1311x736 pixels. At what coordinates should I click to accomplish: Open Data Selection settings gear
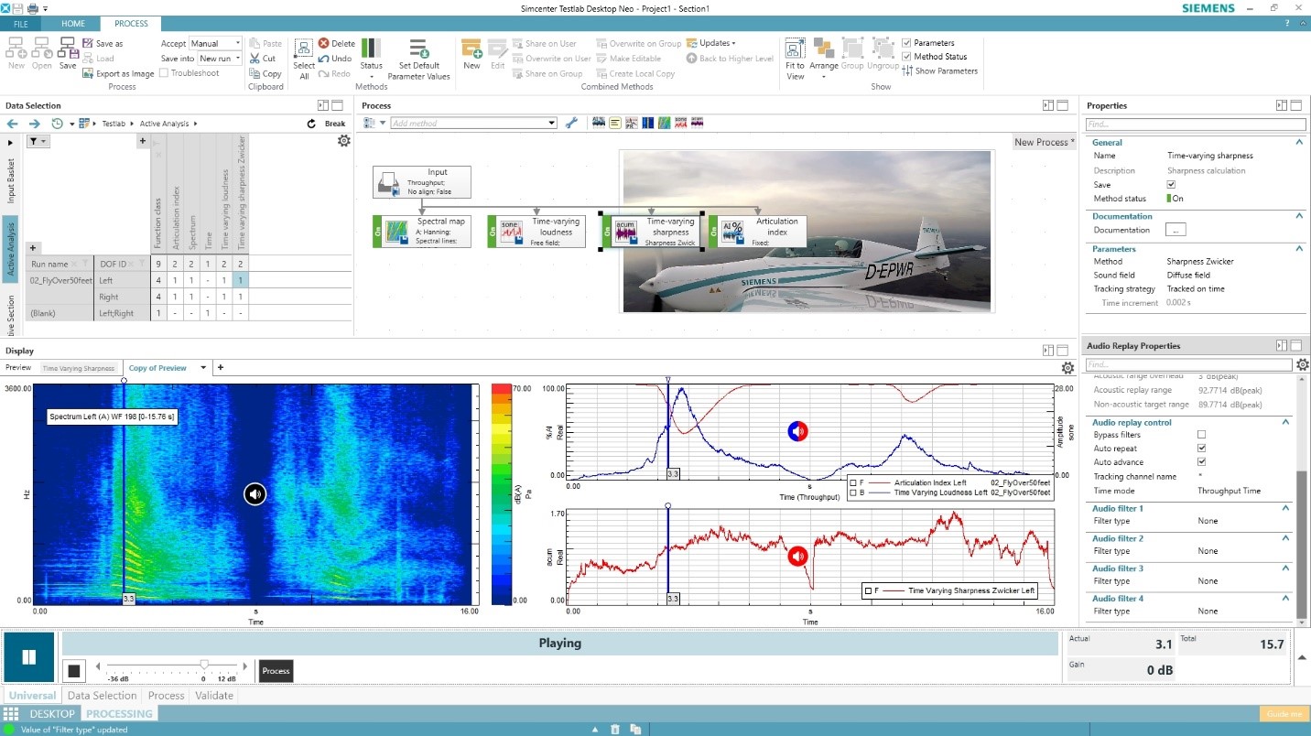[343, 140]
